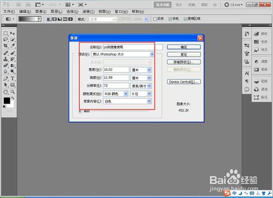273x198 pixels.
Task: Open the 样式 (Styles) panel
Action: click(x=261, y=50)
